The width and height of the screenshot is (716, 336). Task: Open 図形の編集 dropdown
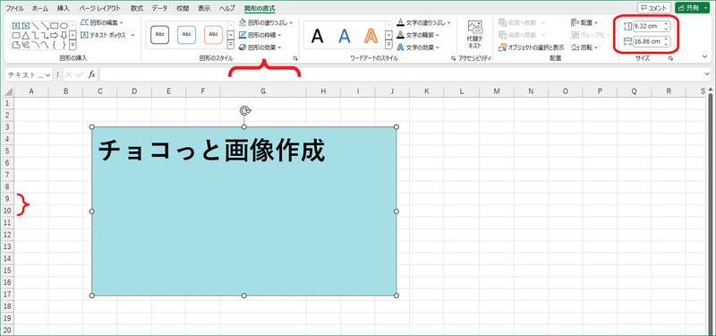tap(103, 22)
